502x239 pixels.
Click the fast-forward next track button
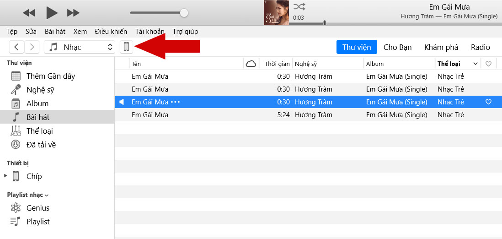coord(73,13)
